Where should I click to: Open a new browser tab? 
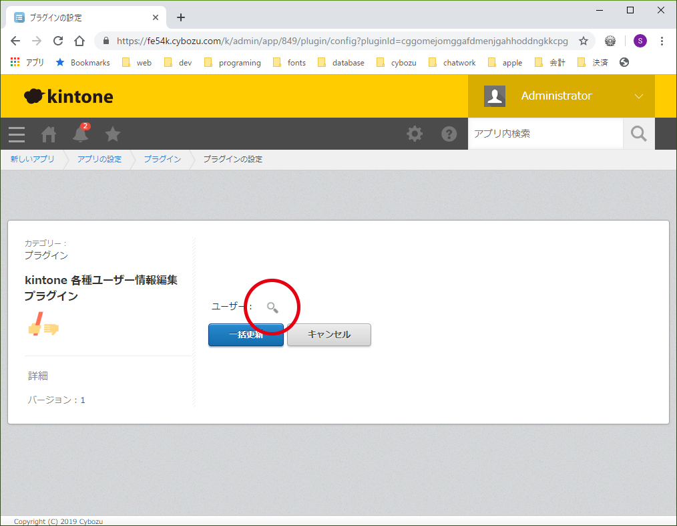click(181, 17)
